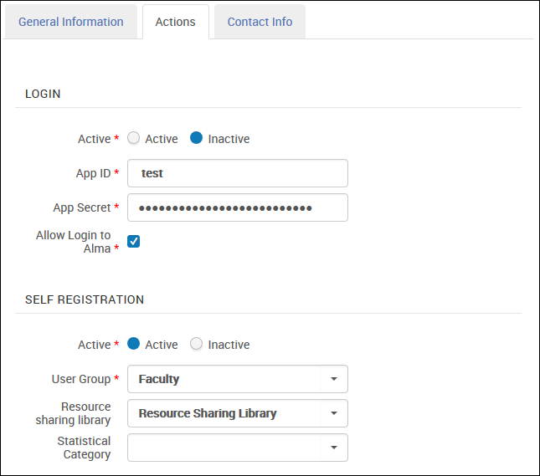The height and width of the screenshot is (476, 540).
Task: Click the empty Statistical Category box
Action: pos(224,448)
